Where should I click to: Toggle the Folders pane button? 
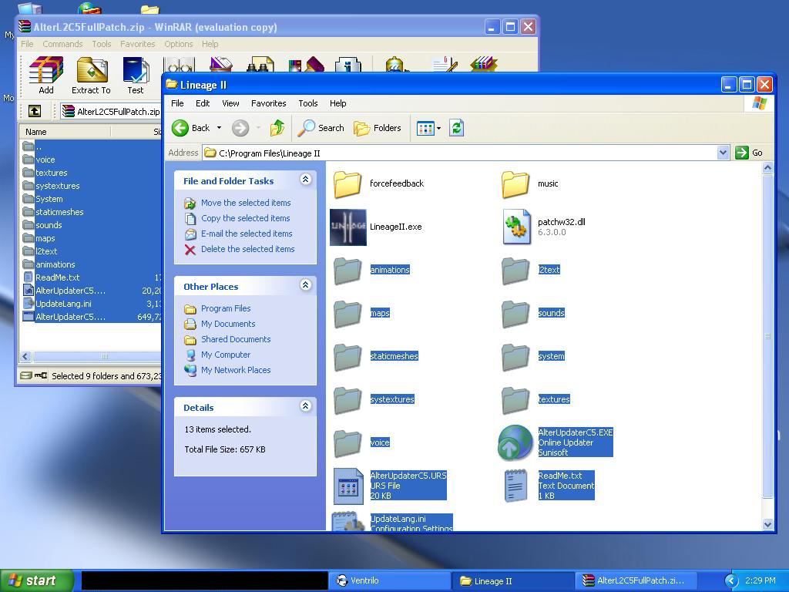(x=378, y=128)
